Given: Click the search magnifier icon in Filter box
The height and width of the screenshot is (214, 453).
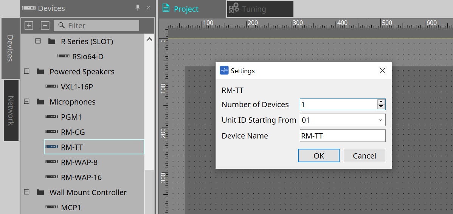Looking at the screenshot, I should [x=62, y=25].
